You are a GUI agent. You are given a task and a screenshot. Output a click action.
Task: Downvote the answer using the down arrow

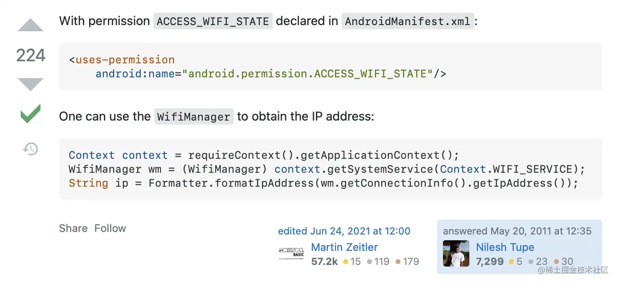(30, 85)
